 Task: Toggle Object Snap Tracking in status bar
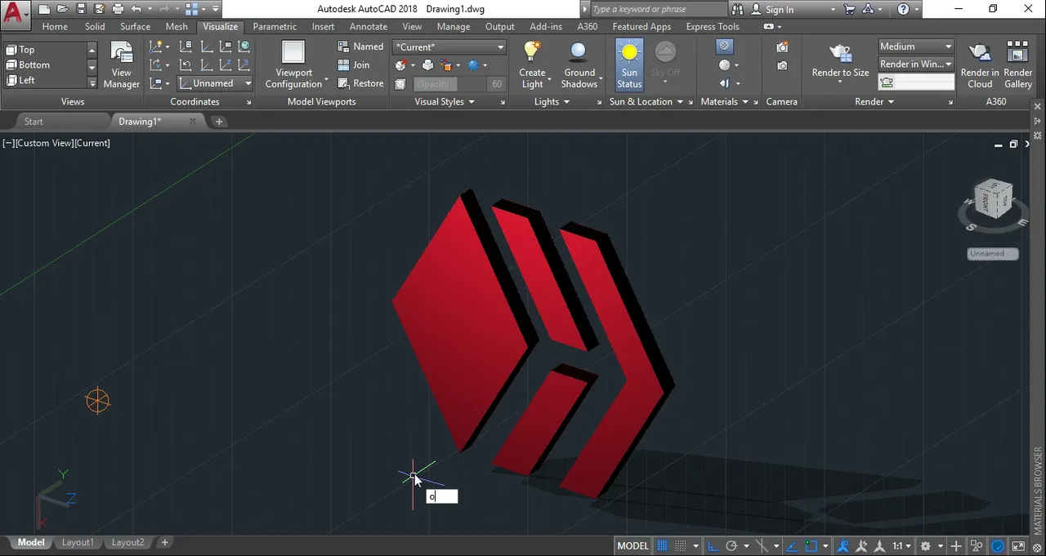pyautogui.click(x=792, y=546)
